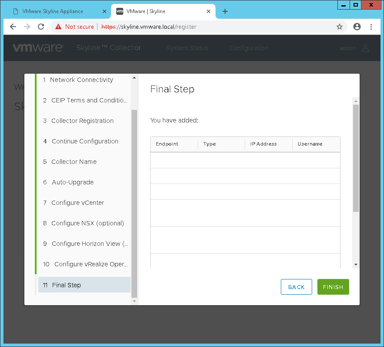The height and width of the screenshot is (347, 384).
Task: Click the content pane scrollbar thumb
Action: [x=356, y=158]
